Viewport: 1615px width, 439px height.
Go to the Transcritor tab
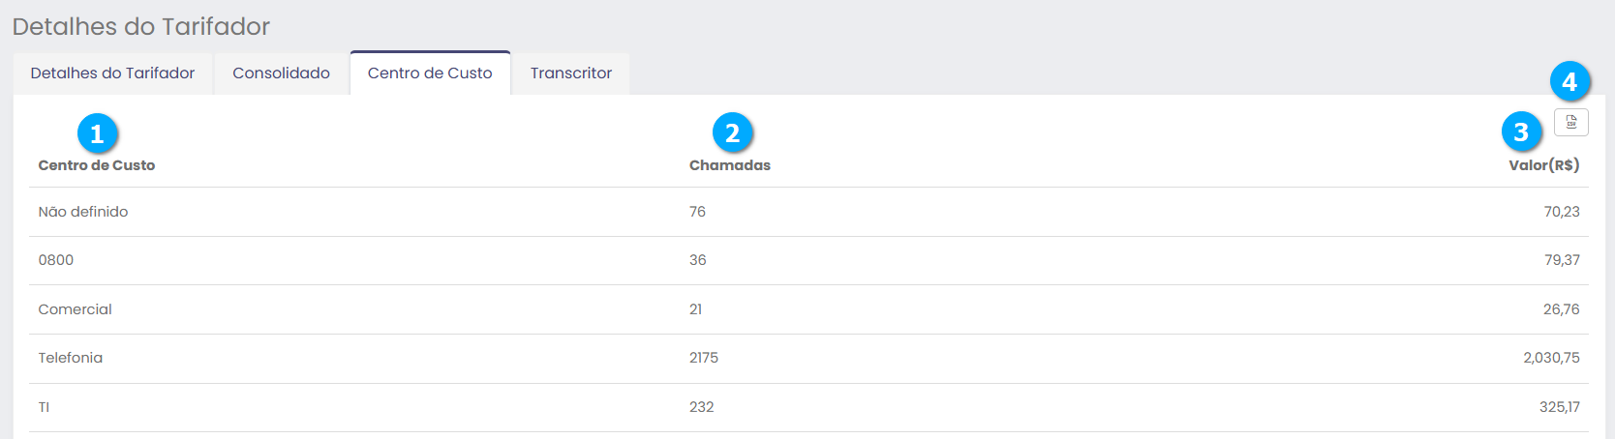(570, 73)
